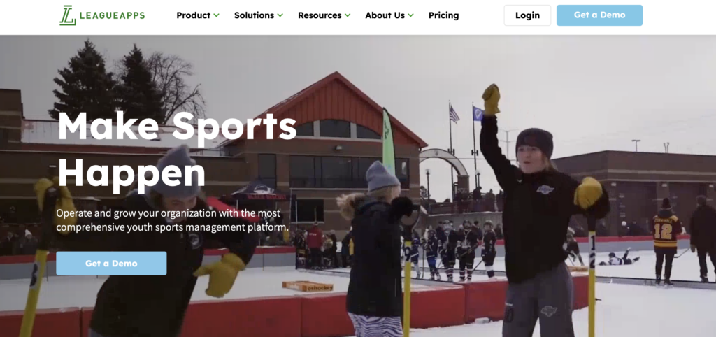Open the Solutions dropdown

click(259, 15)
